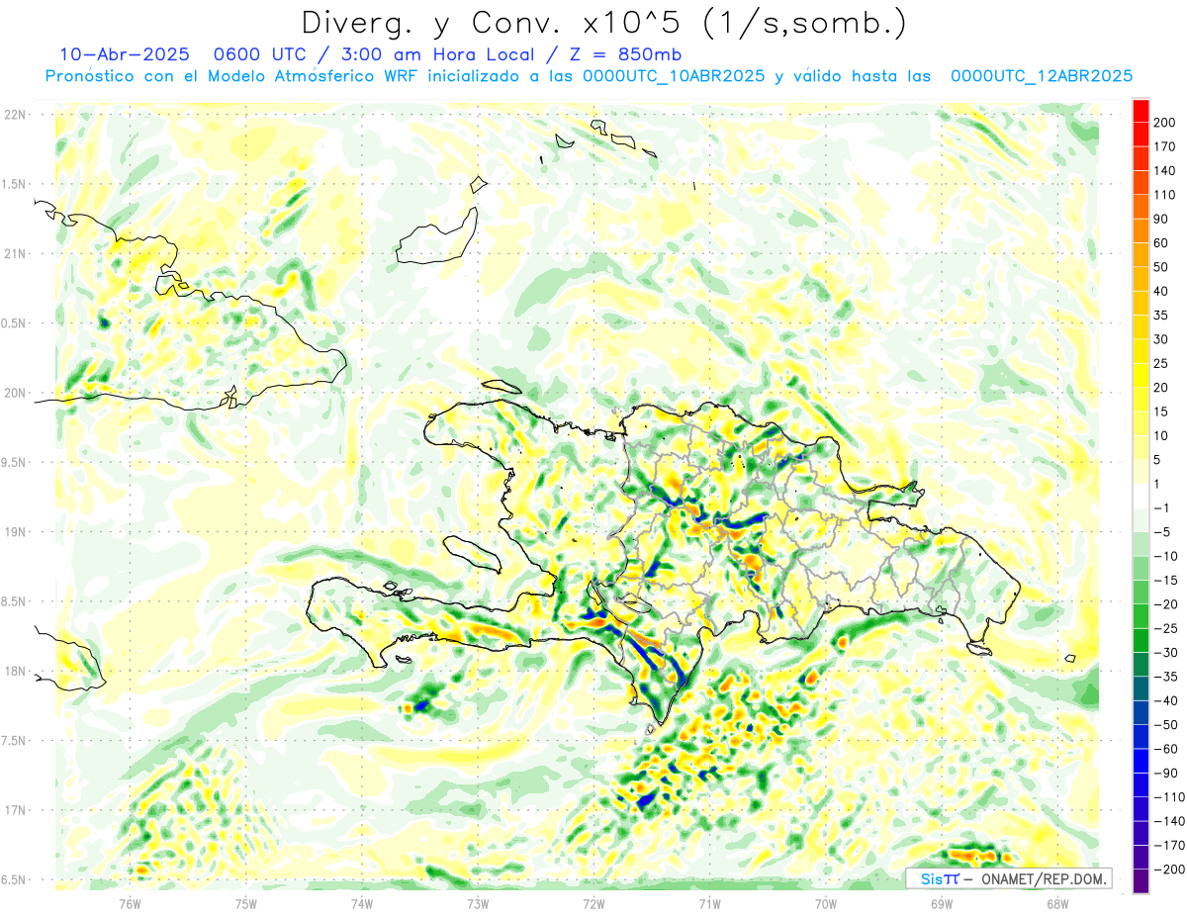Click the -40 color scale label
This screenshot has width=1187, height=917.
[1168, 700]
